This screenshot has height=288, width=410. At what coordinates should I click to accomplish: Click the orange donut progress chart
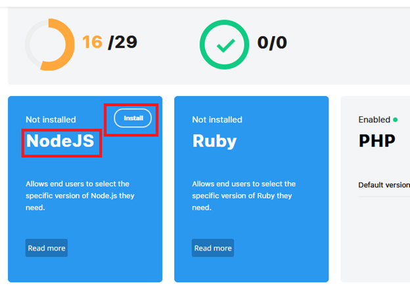pos(50,45)
